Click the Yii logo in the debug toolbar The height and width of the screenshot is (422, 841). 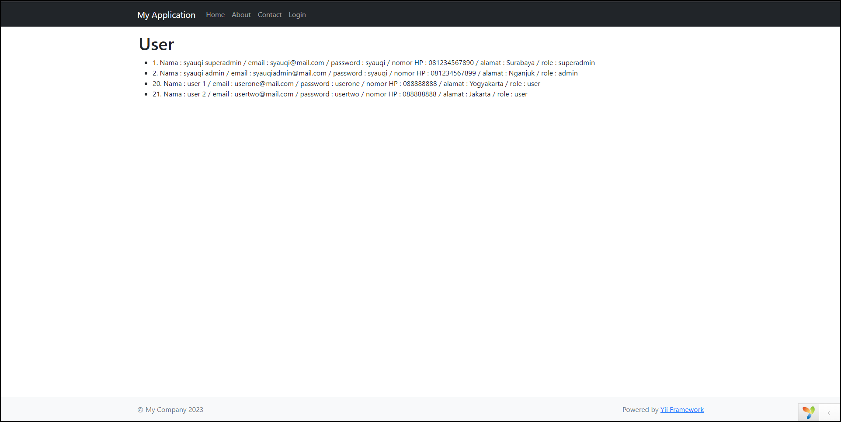pyautogui.click(x=808, y=412)
